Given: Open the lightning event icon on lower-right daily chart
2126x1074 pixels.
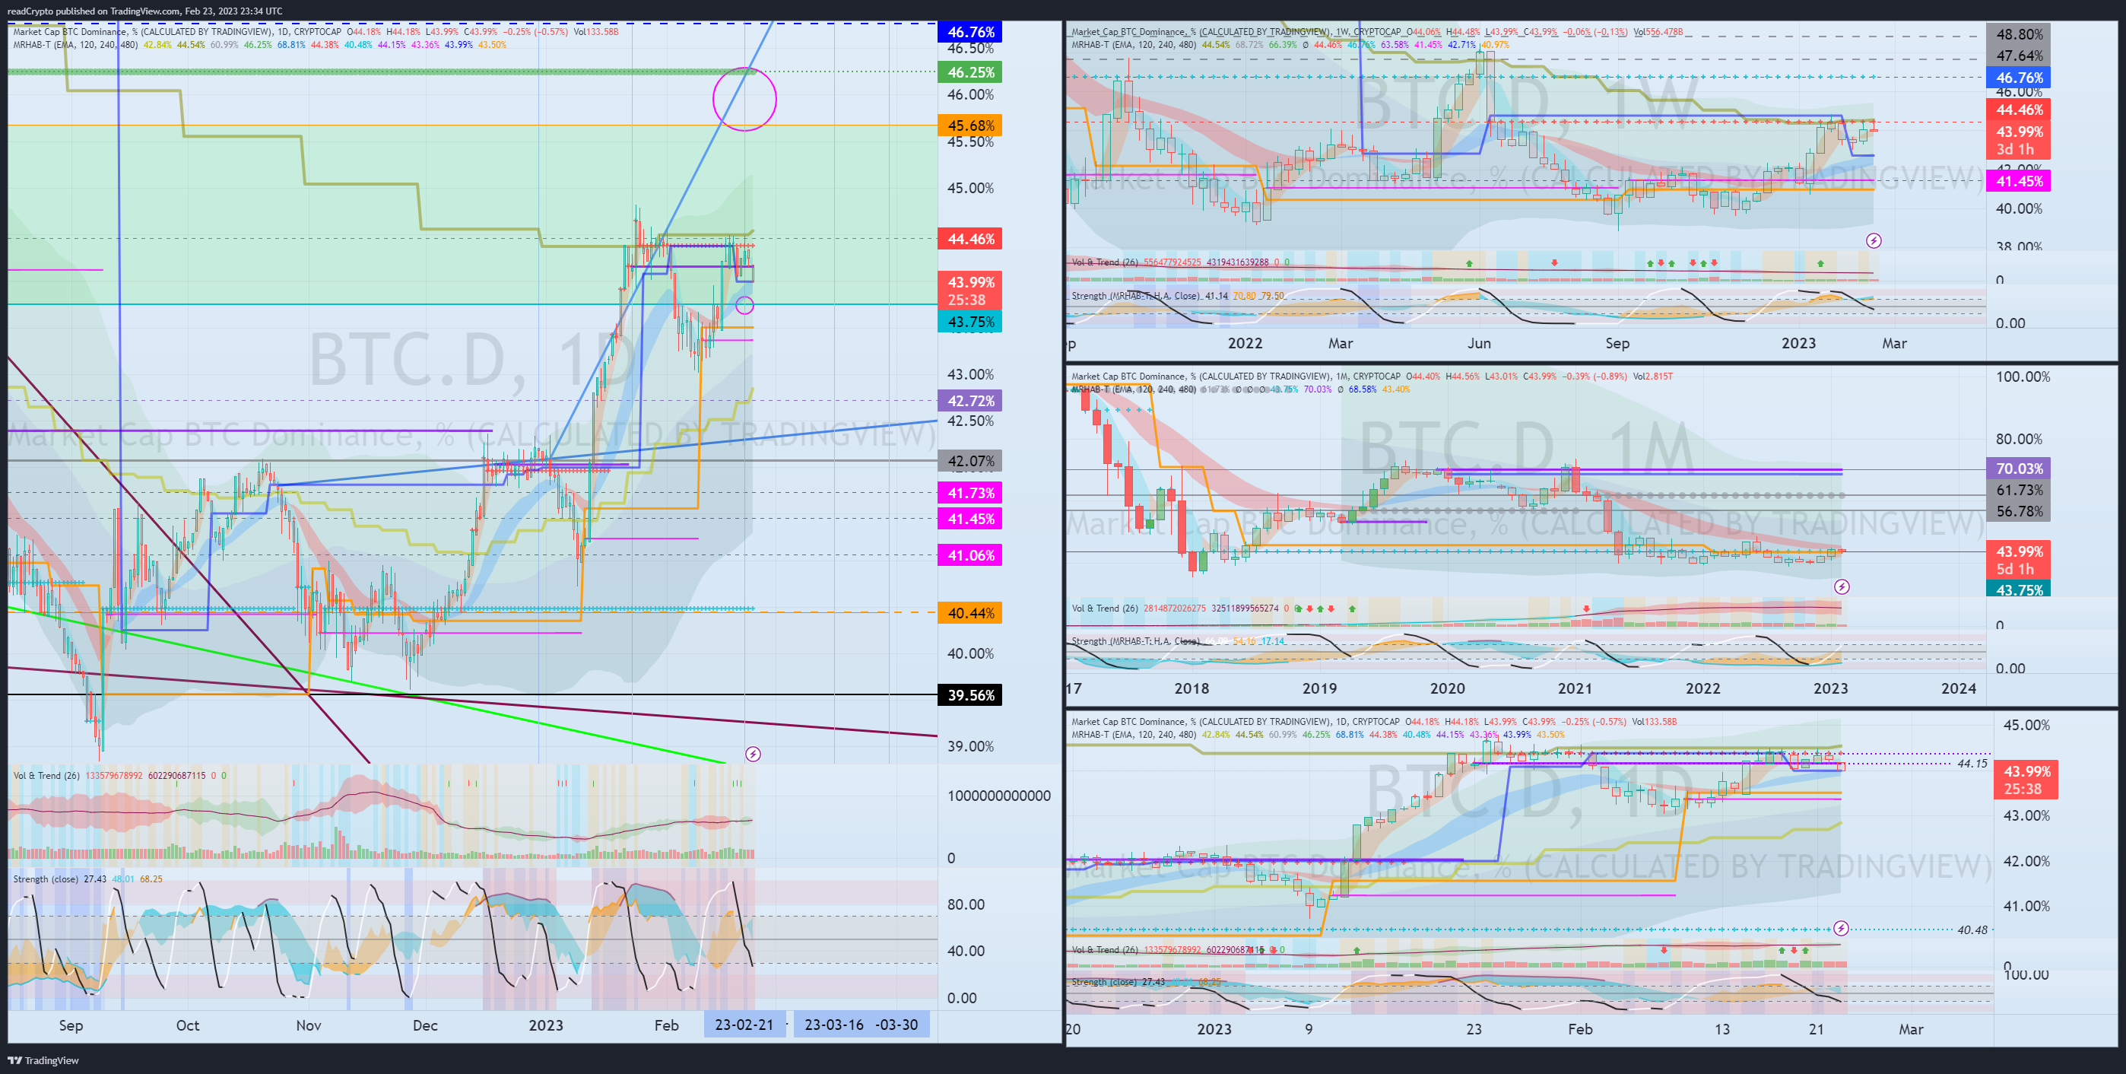Looking at the screenshot, I should 1840,929.
